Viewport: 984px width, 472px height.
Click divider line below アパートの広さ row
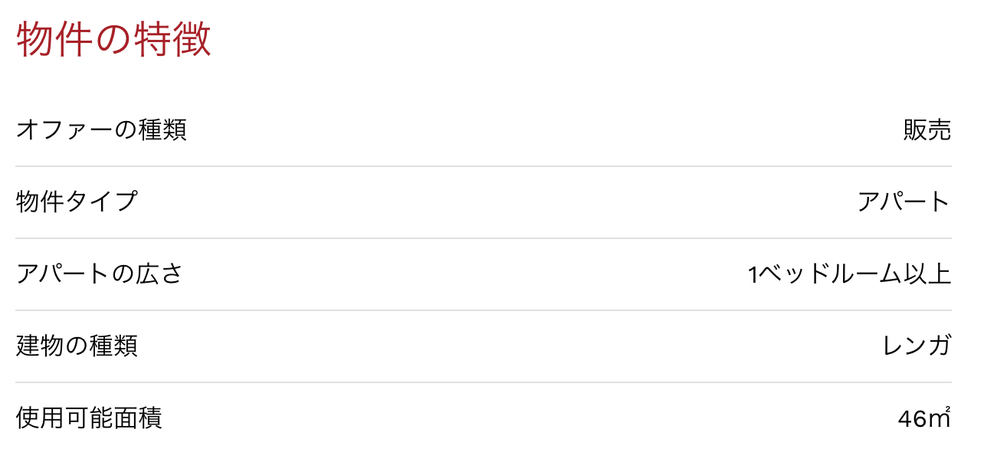pyautogui.click(x=483, y=310)
